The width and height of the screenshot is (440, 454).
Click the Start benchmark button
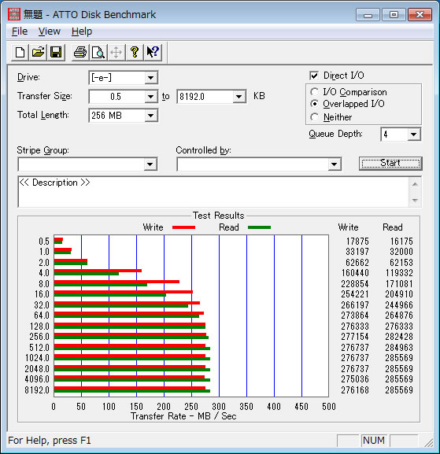pos(390,164)
